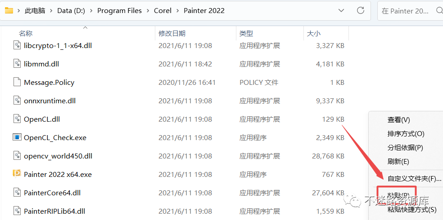
Task: Open address bar history dropdown arrow
Action: (341, 11)
